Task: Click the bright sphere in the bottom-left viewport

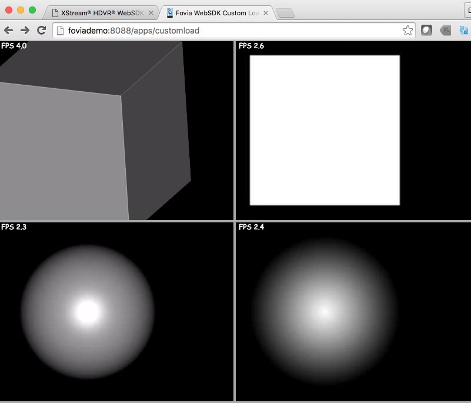Action: 88,312
